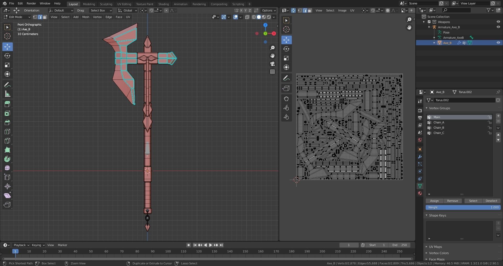Hide the Weapons collection in outliner
503x266 pixels.
click(498, 22)
